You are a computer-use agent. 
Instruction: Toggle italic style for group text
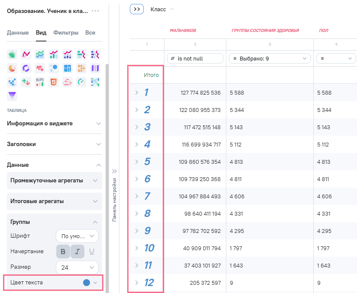(x=77, y=252)
